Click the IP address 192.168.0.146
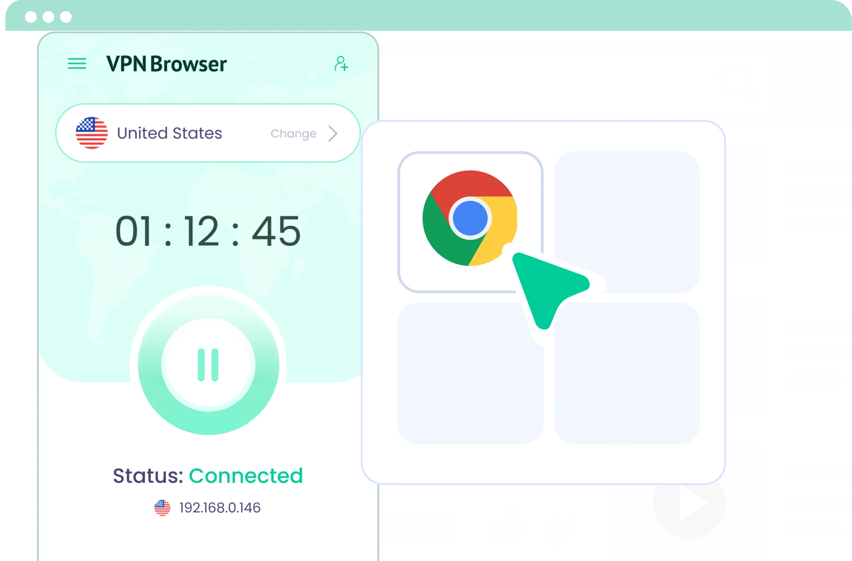The image size is (852, 561). pyautogui.click(x=220, y=507)
